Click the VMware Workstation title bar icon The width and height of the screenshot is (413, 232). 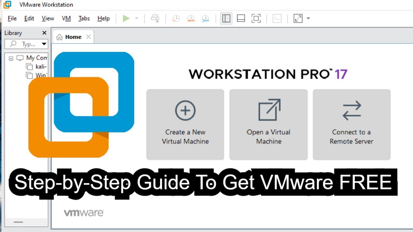click(x=7, y=5)
